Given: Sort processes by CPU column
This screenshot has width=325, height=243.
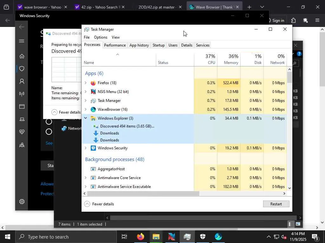Looking at the screenshot, I should coord(206,59).
